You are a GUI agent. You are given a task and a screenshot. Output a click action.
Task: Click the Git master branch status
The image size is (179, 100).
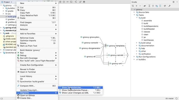pos(169,99)
